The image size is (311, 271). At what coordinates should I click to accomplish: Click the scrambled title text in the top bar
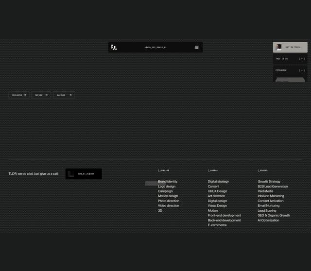(155, 48)
